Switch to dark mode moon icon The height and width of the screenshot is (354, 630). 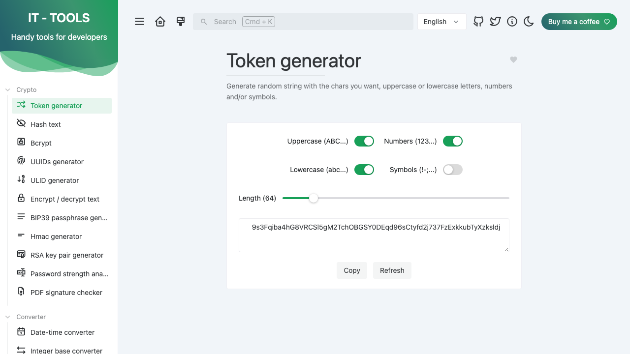coord(529,22)
